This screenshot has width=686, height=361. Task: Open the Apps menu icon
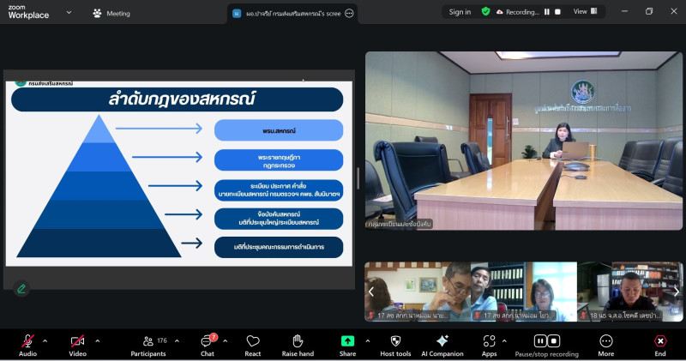tap(489, 343)
